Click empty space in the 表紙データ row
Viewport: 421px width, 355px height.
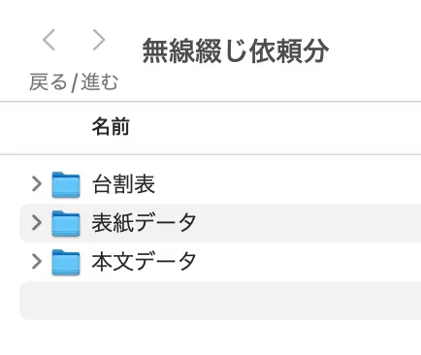point(308,223)
